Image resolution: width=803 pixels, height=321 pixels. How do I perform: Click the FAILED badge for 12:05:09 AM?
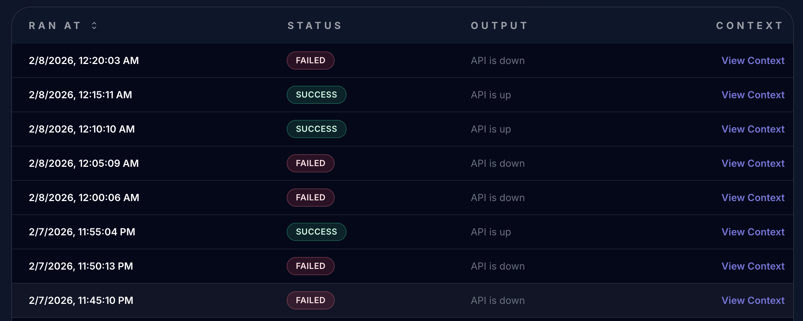[x=310, y=163]
